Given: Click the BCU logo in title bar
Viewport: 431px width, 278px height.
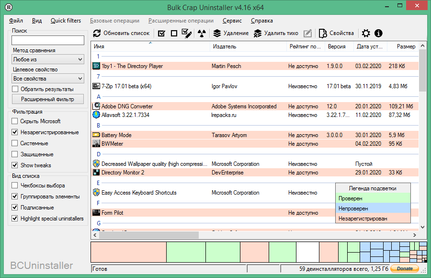Looking at the screenshot, I should tap(9, 7).
